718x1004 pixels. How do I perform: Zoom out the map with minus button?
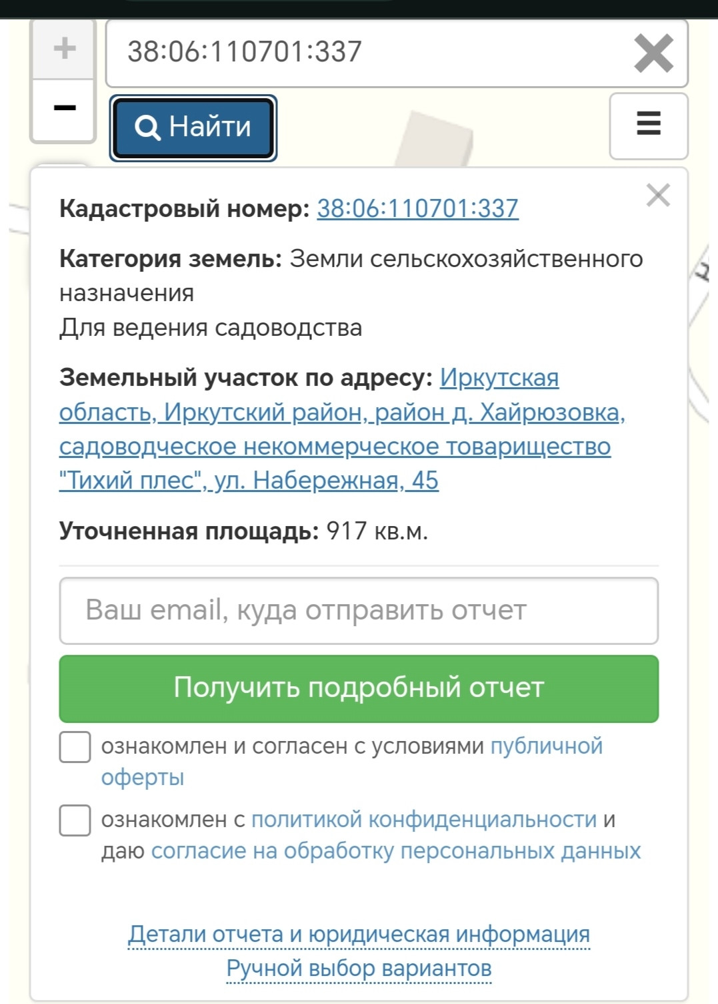(x=64, y=109)
